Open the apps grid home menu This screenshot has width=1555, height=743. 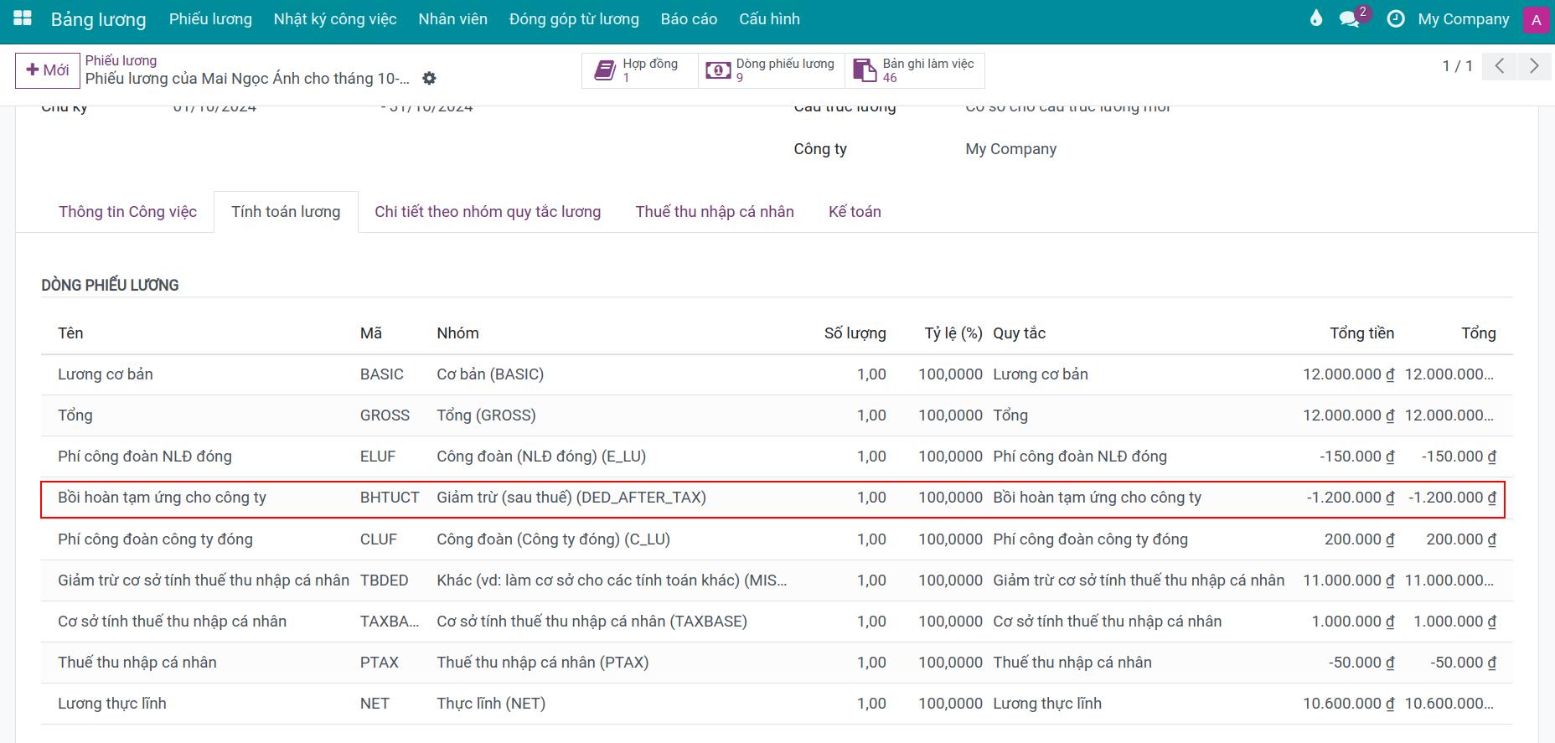tap(23, 18)
